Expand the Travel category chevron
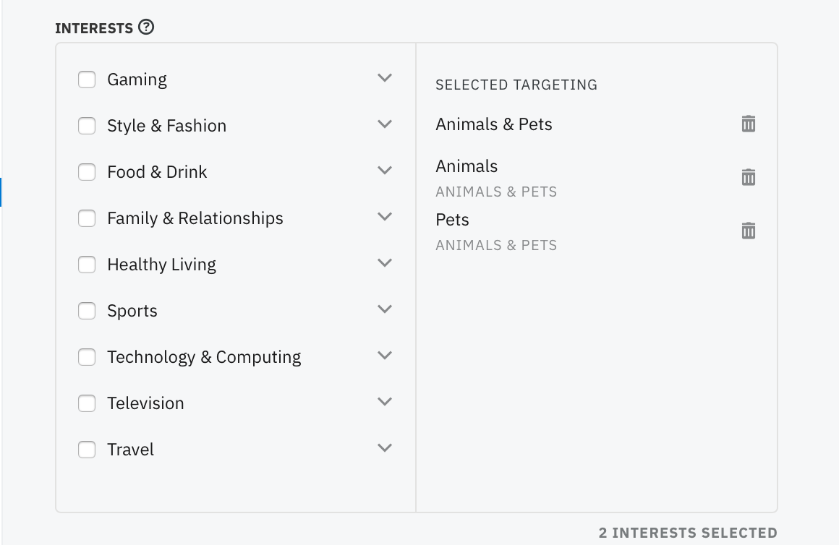The image size is (839, 545). tap(385, 448)
